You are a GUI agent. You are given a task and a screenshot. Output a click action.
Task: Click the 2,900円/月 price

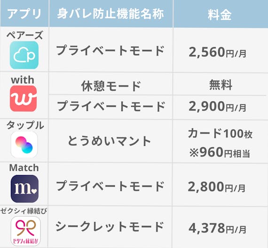pos(218,106)
